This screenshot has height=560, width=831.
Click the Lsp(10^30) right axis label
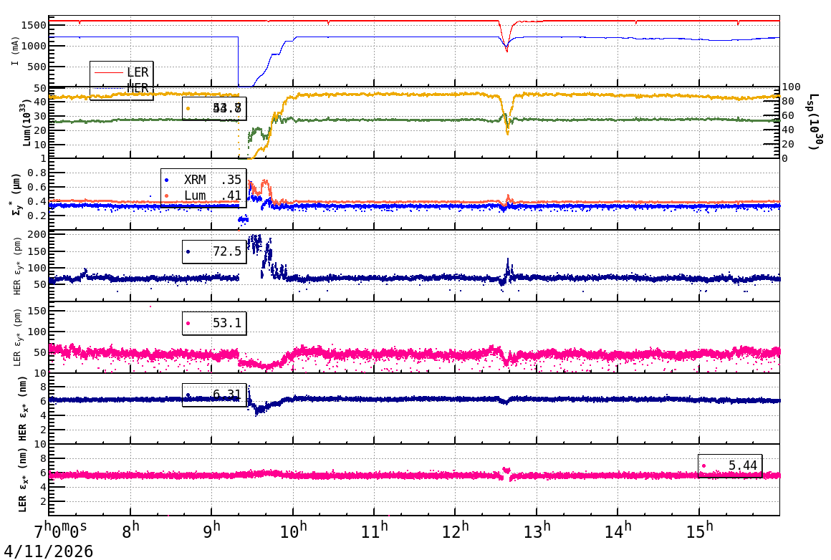(x=815, y=122)
